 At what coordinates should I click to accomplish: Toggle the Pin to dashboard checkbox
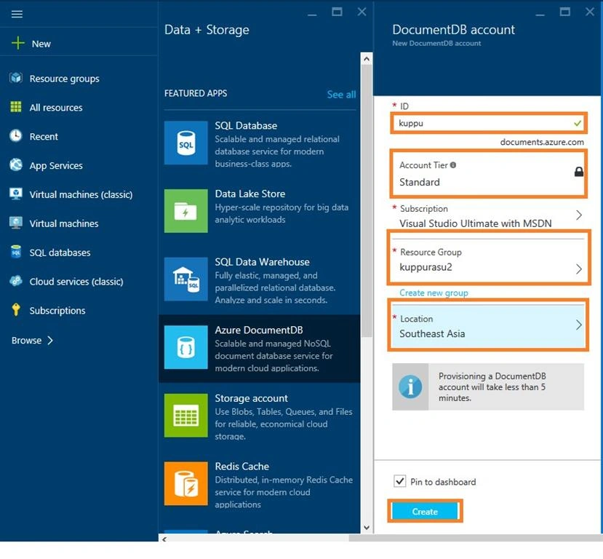399,481
